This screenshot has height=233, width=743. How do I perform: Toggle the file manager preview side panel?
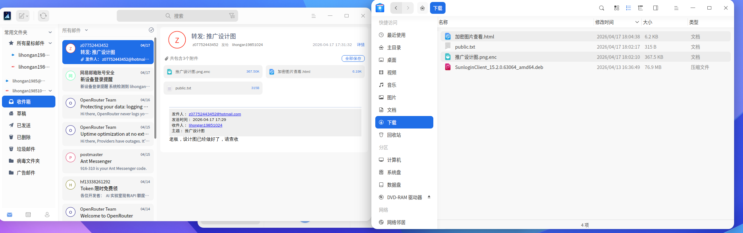pos(656,8)
